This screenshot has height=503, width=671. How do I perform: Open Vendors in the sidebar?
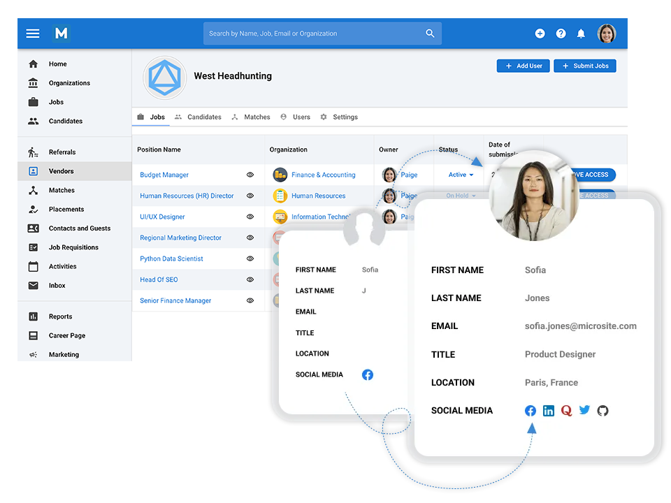click(61, 171)
